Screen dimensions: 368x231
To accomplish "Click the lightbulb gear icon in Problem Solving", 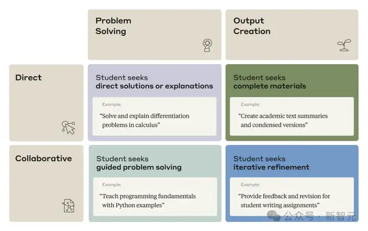I will click(207, 45).
